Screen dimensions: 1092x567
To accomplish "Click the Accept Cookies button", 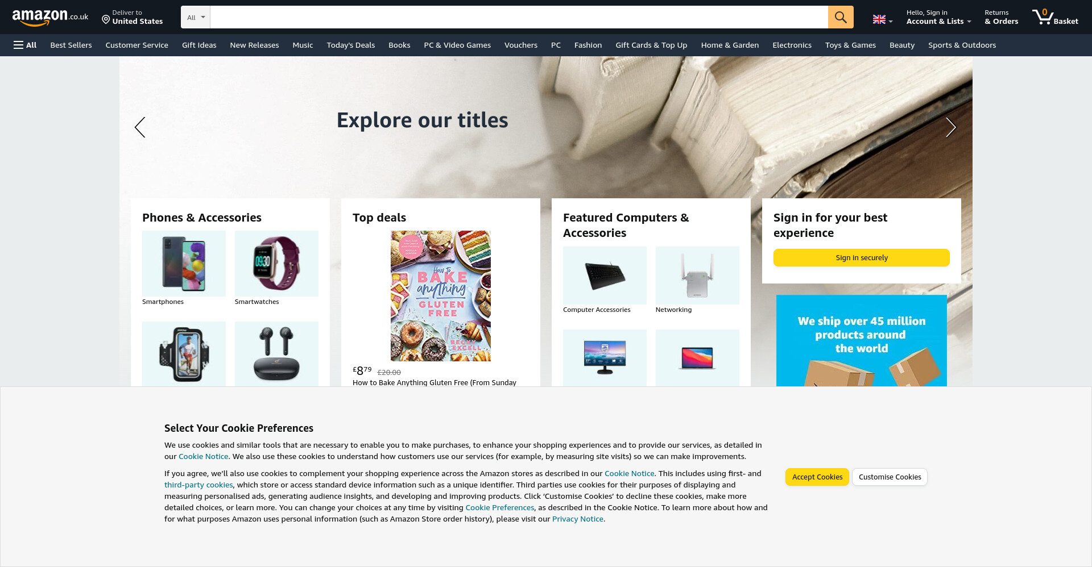I will [817, 477].
